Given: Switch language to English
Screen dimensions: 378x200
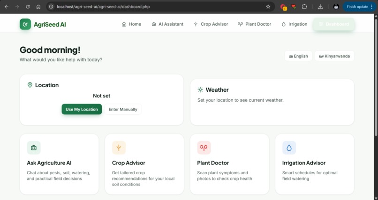Looking at the screenshot, I should 298,56.
